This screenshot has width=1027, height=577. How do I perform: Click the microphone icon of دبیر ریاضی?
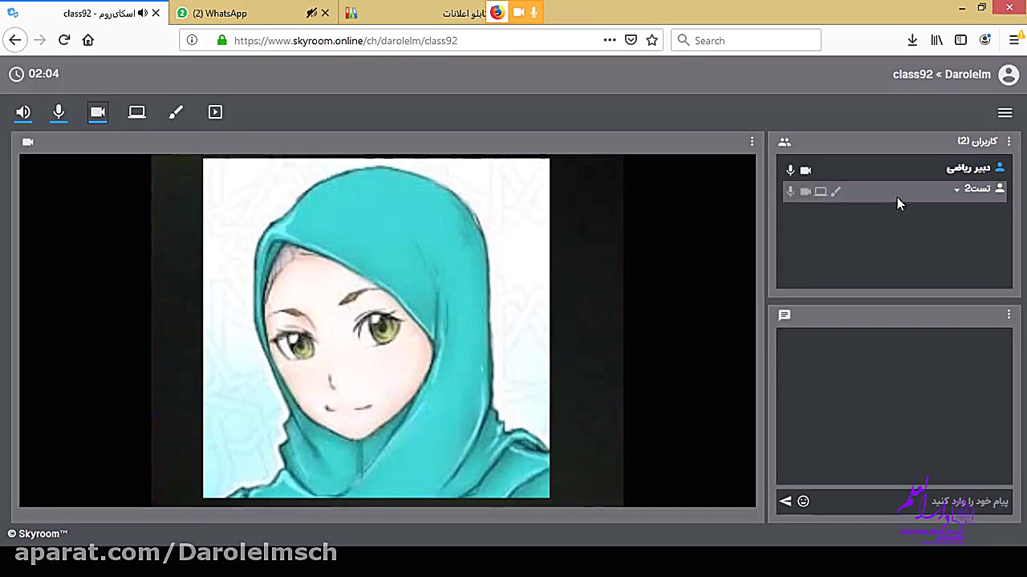tap(790, 170)
